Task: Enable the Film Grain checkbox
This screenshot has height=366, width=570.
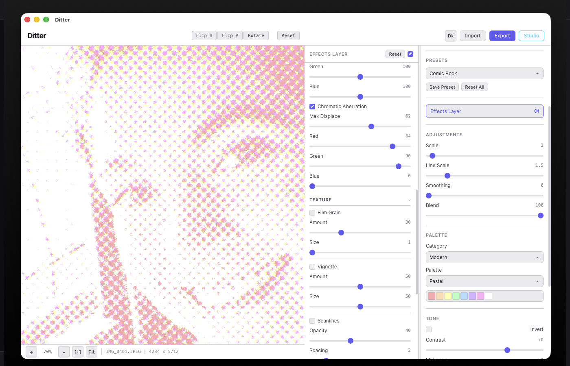Action: [312, 212]
